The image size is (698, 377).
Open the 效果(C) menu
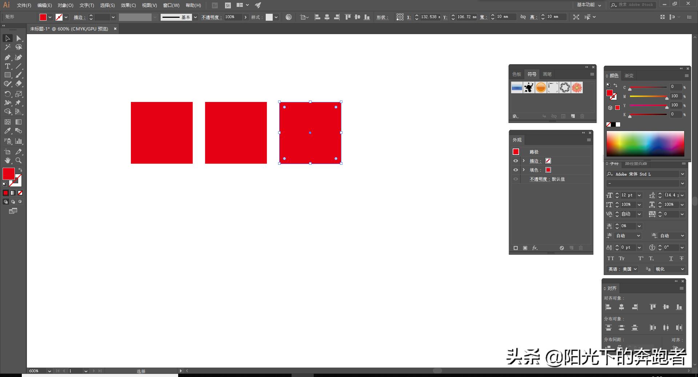point(128,5)
